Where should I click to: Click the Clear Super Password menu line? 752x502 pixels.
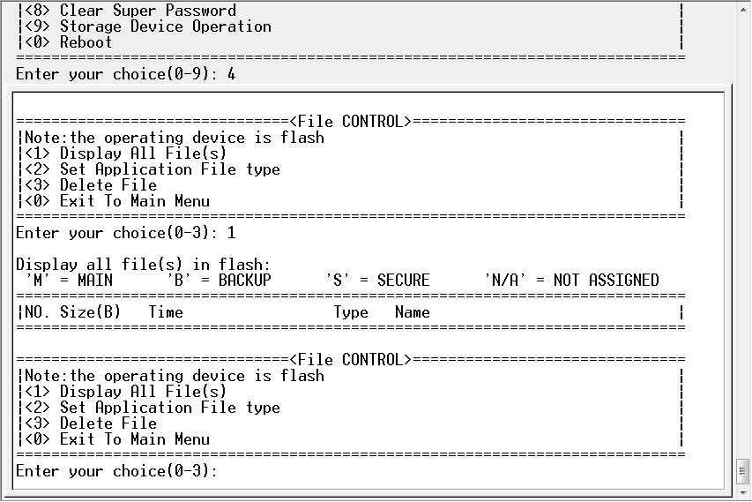pos(147,11)
